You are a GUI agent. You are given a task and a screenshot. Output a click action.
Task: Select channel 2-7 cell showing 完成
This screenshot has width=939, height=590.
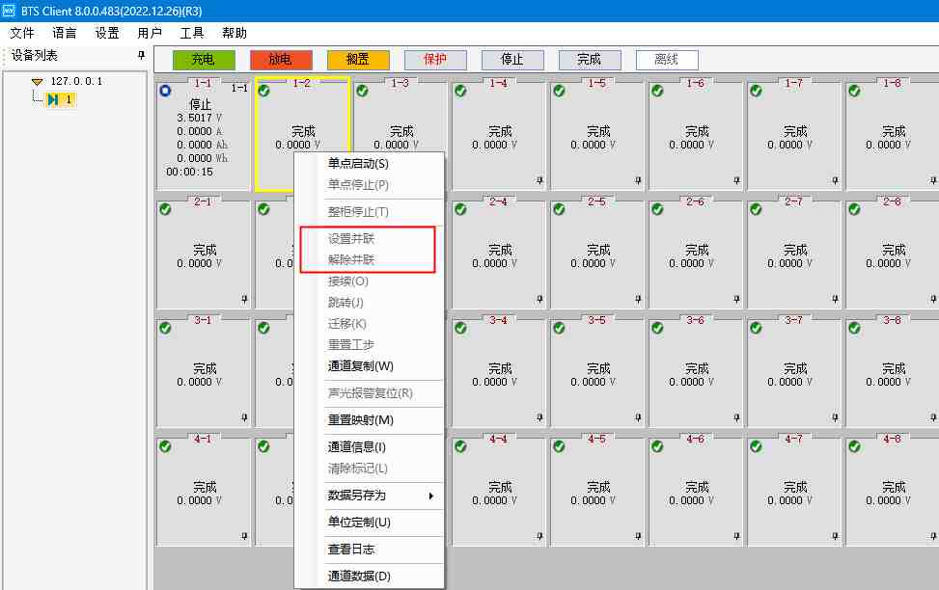click(x=794, y=255)
